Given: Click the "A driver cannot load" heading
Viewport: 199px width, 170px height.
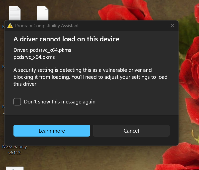Looking at the screenshot, I should click(66, 39).
